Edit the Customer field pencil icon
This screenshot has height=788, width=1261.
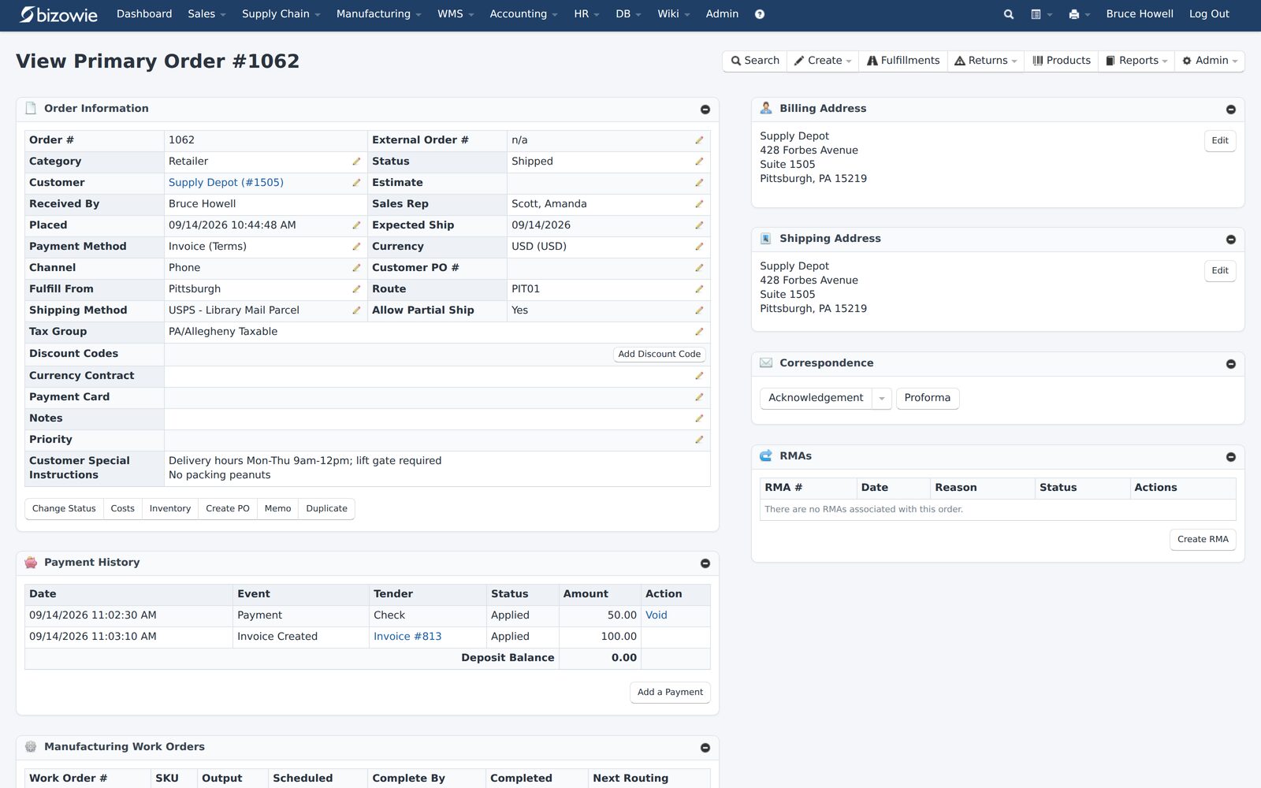tap(356, 183)
